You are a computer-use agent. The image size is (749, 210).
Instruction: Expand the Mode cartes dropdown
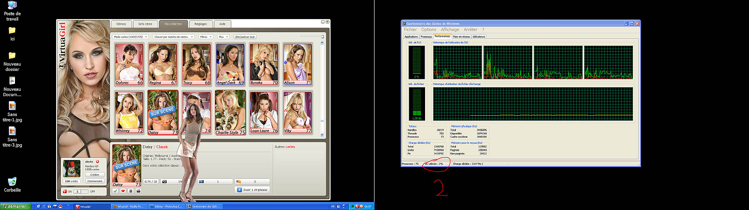click(x=130, y=37)
